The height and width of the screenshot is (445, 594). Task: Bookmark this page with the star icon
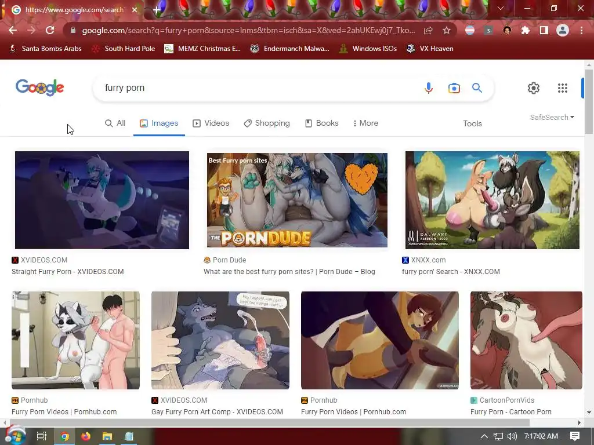(447, 30)
